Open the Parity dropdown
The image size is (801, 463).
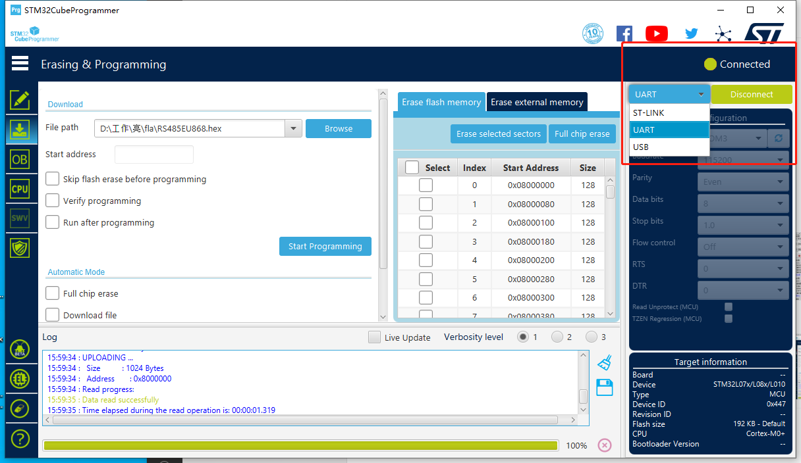tap(743, 182)
